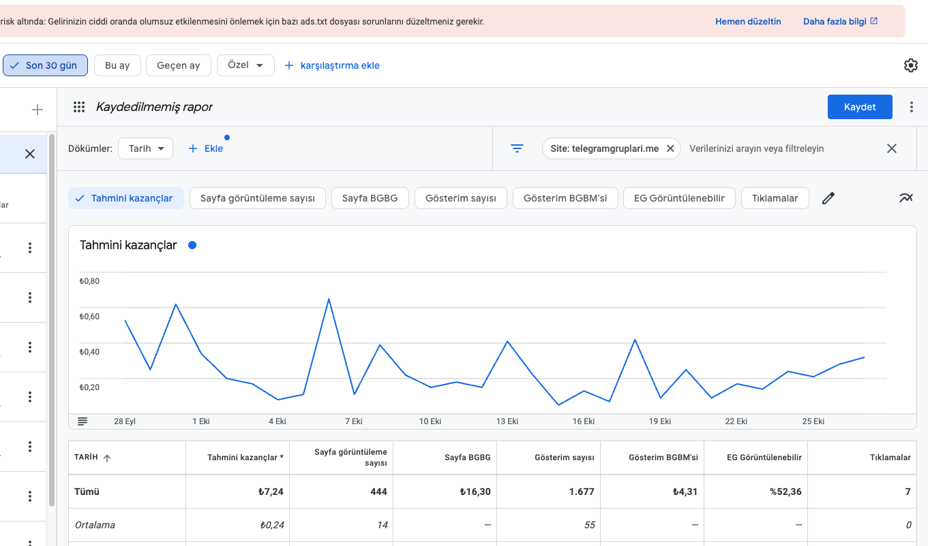Switch chart type with the trend-line icon
The width and height of the screenshot is (928, 546).
905,198
